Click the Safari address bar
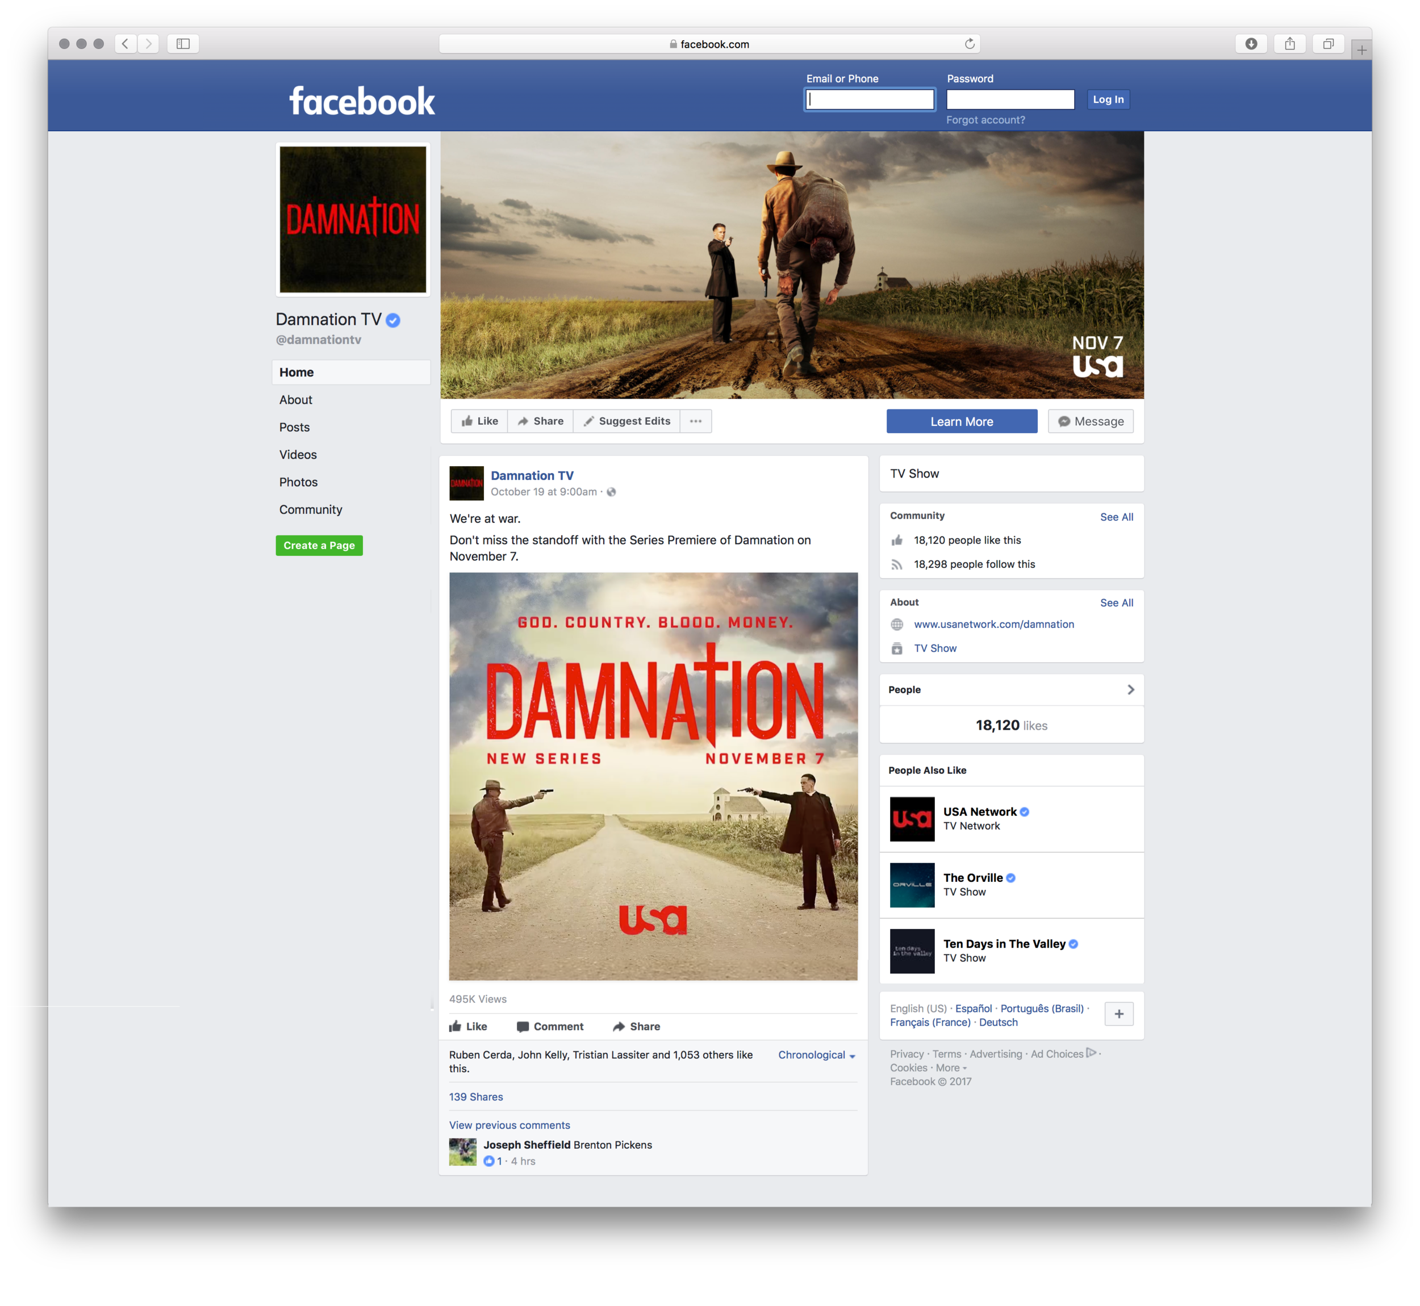Image resolution: width=1420 pixels, height=1306 pixels. coord(709,44)
